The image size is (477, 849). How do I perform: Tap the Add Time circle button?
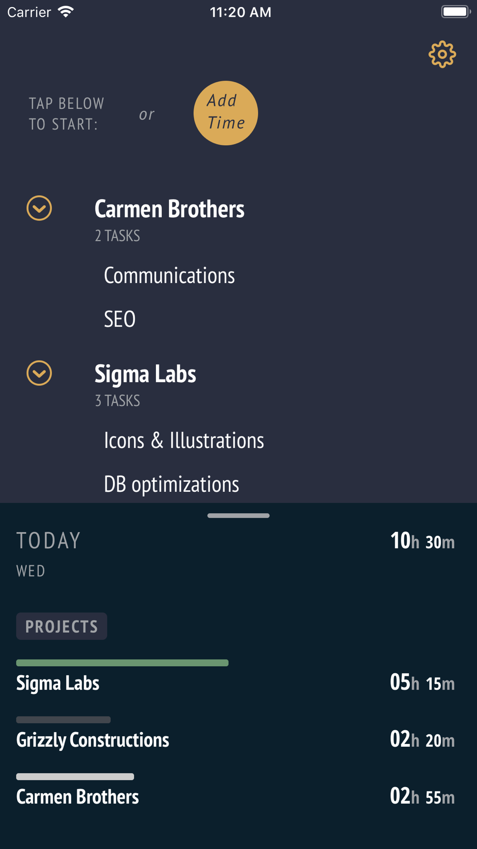pos(226,113)
